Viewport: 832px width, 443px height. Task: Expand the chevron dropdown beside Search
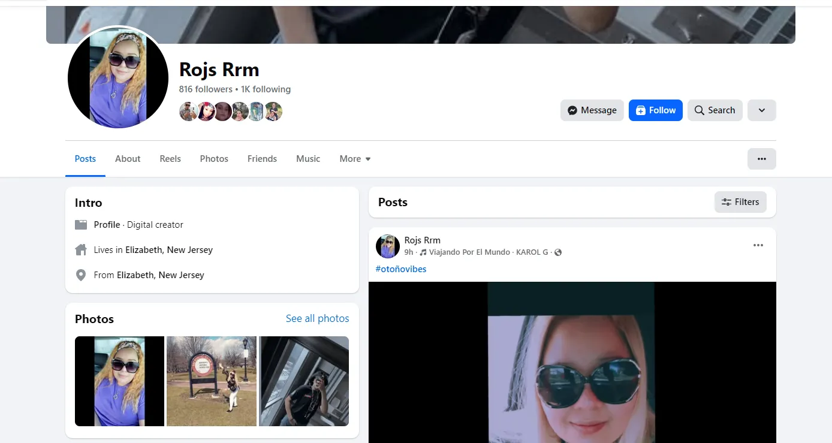(761, 110)
